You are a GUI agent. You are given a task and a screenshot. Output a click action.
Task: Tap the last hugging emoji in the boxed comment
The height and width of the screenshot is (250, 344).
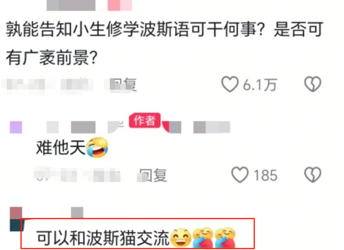pyautogui.click(x=225, y=238)
